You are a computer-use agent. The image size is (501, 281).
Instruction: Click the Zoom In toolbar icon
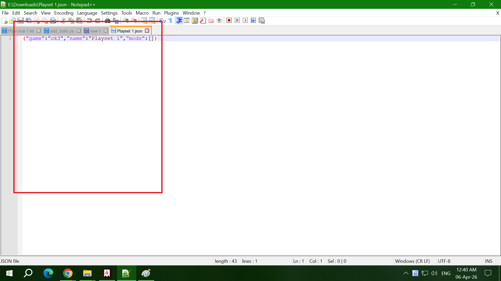[126, 21]
